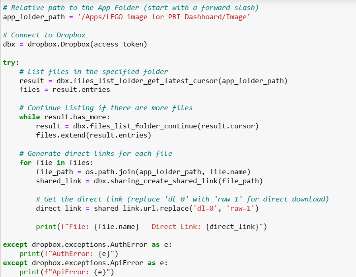Place cursor on the try keyword
Screen dimensions: 356x277
10,62
